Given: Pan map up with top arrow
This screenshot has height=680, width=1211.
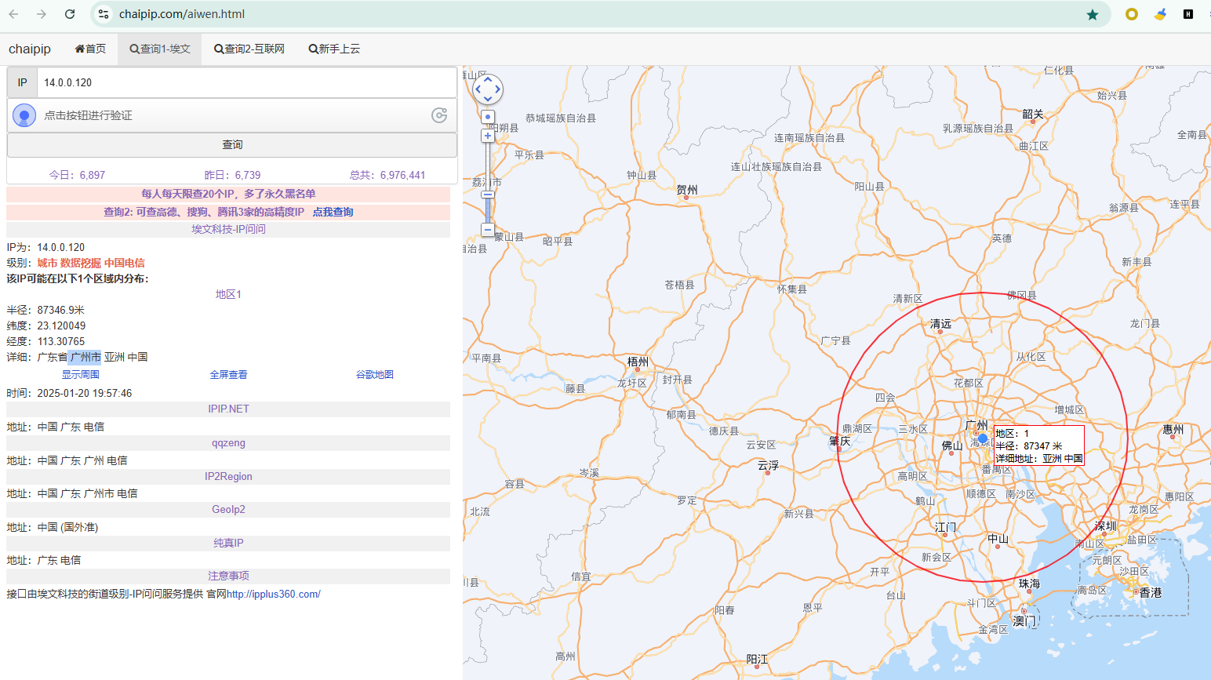Looking at the screenshot, I should pos(487,80).
